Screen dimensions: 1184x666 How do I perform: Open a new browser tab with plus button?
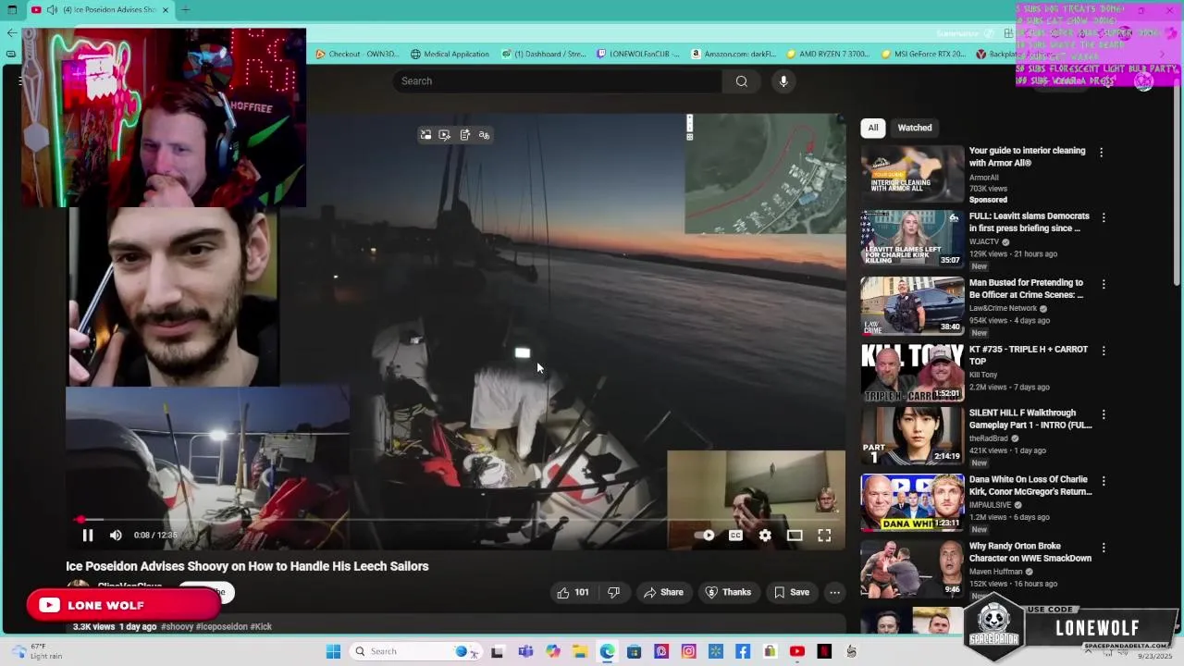pos(186,9)
